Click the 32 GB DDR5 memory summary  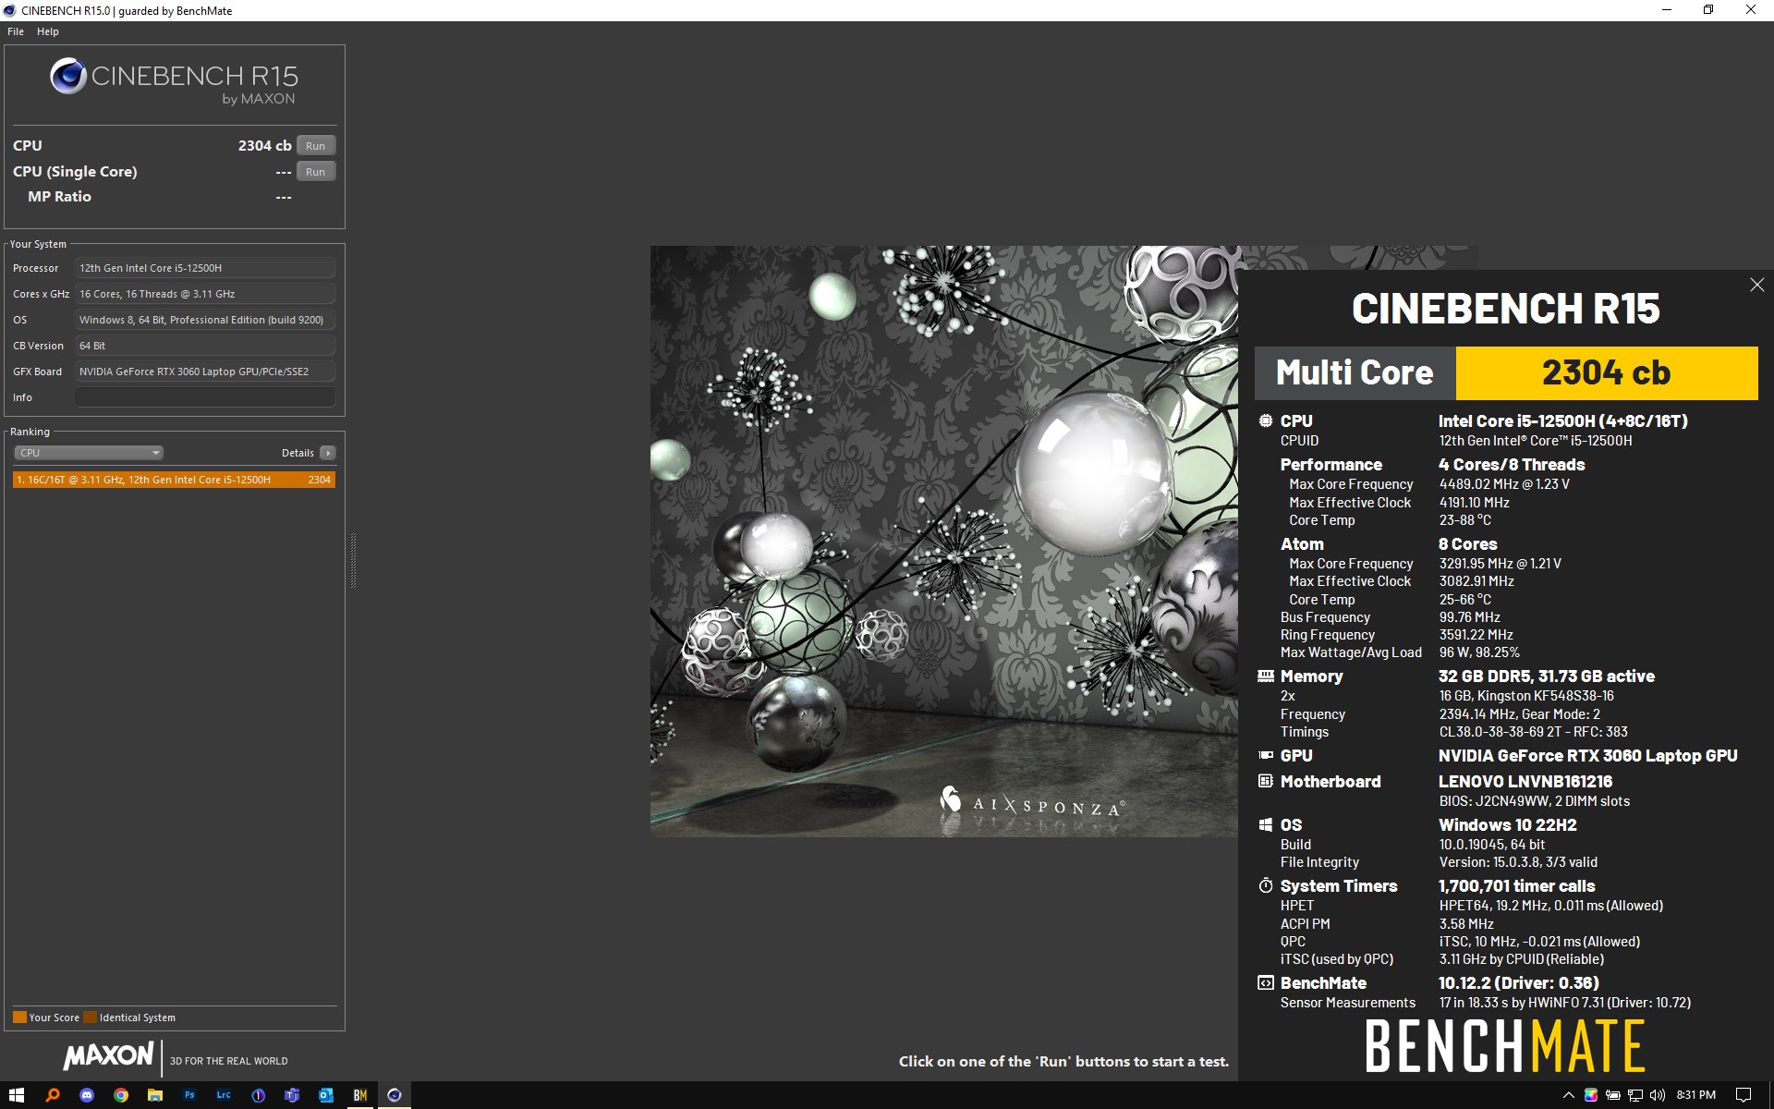(1546, 676)
